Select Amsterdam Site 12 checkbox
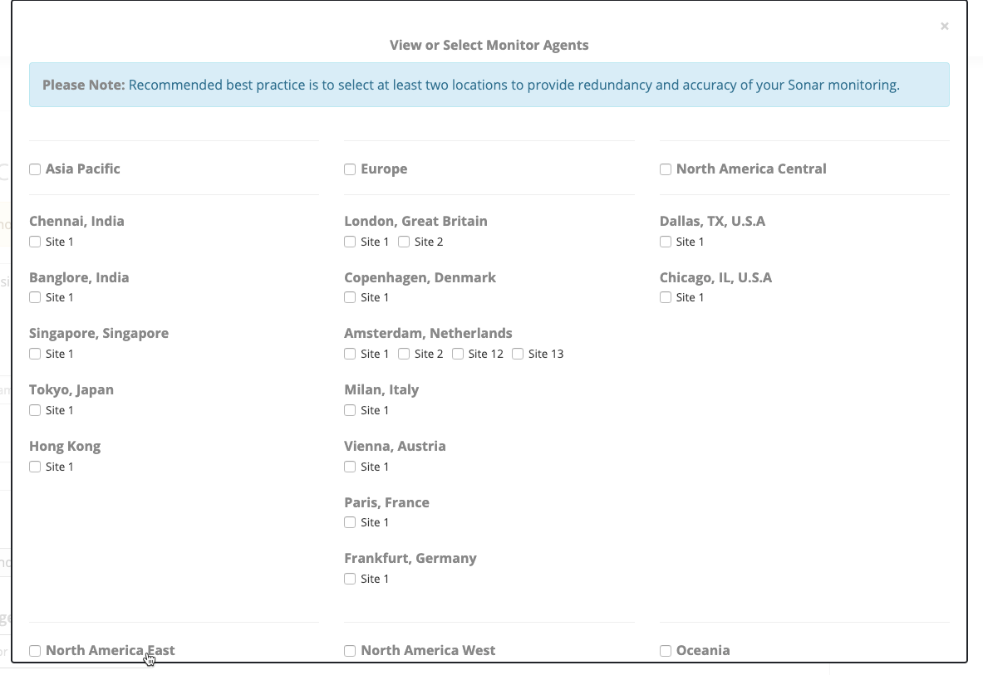This screenshot has height=675, width=983. tap(458, 354)
